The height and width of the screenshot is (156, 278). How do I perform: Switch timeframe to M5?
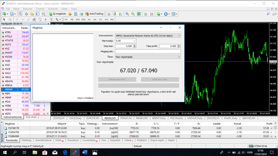tap(72, 19)
